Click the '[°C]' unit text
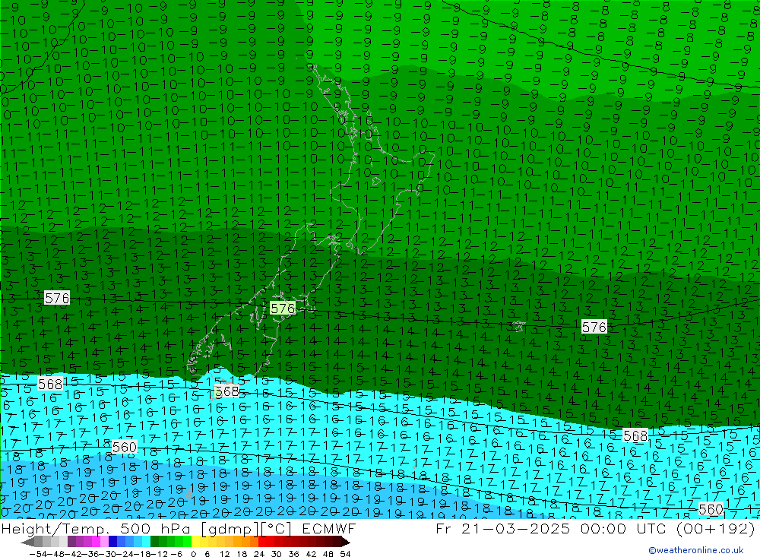760x557 pixels. click(x=276, y=529)
